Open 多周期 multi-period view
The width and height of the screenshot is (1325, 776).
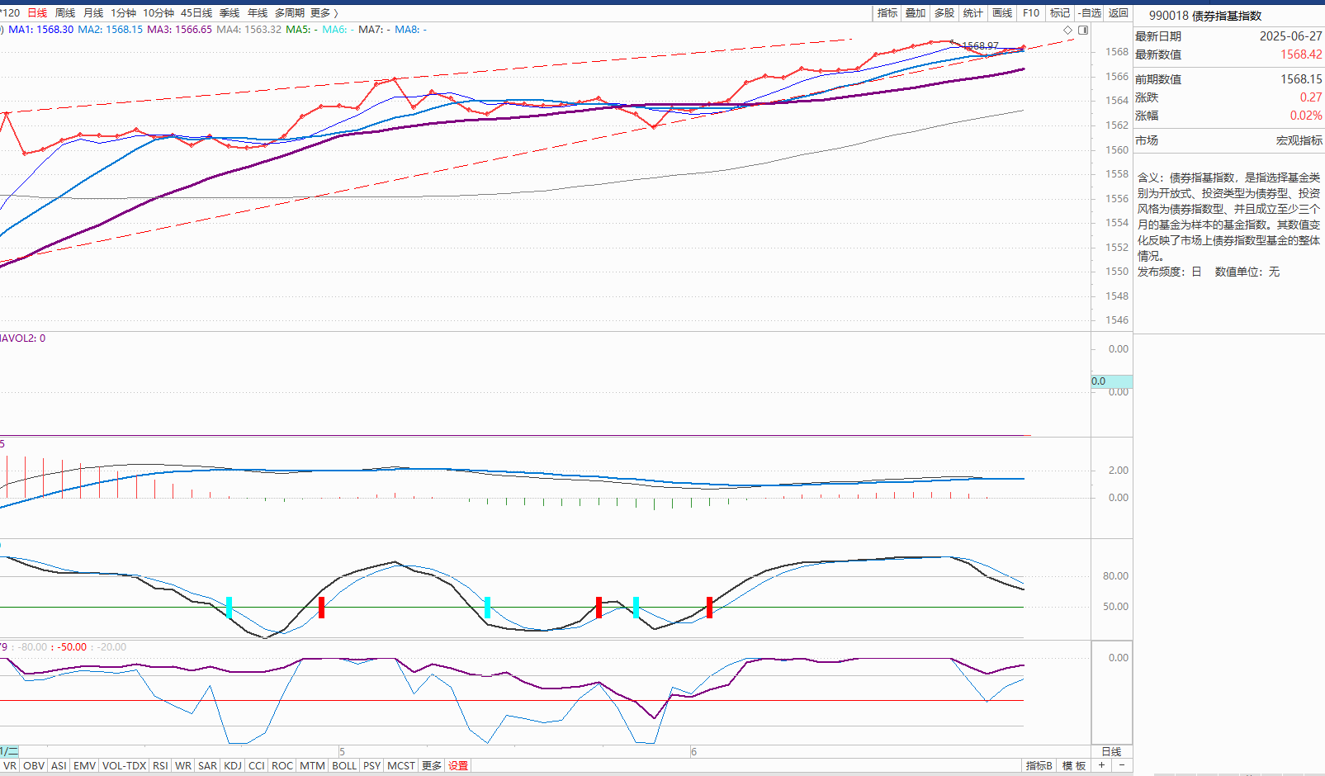tap(290, 13)
